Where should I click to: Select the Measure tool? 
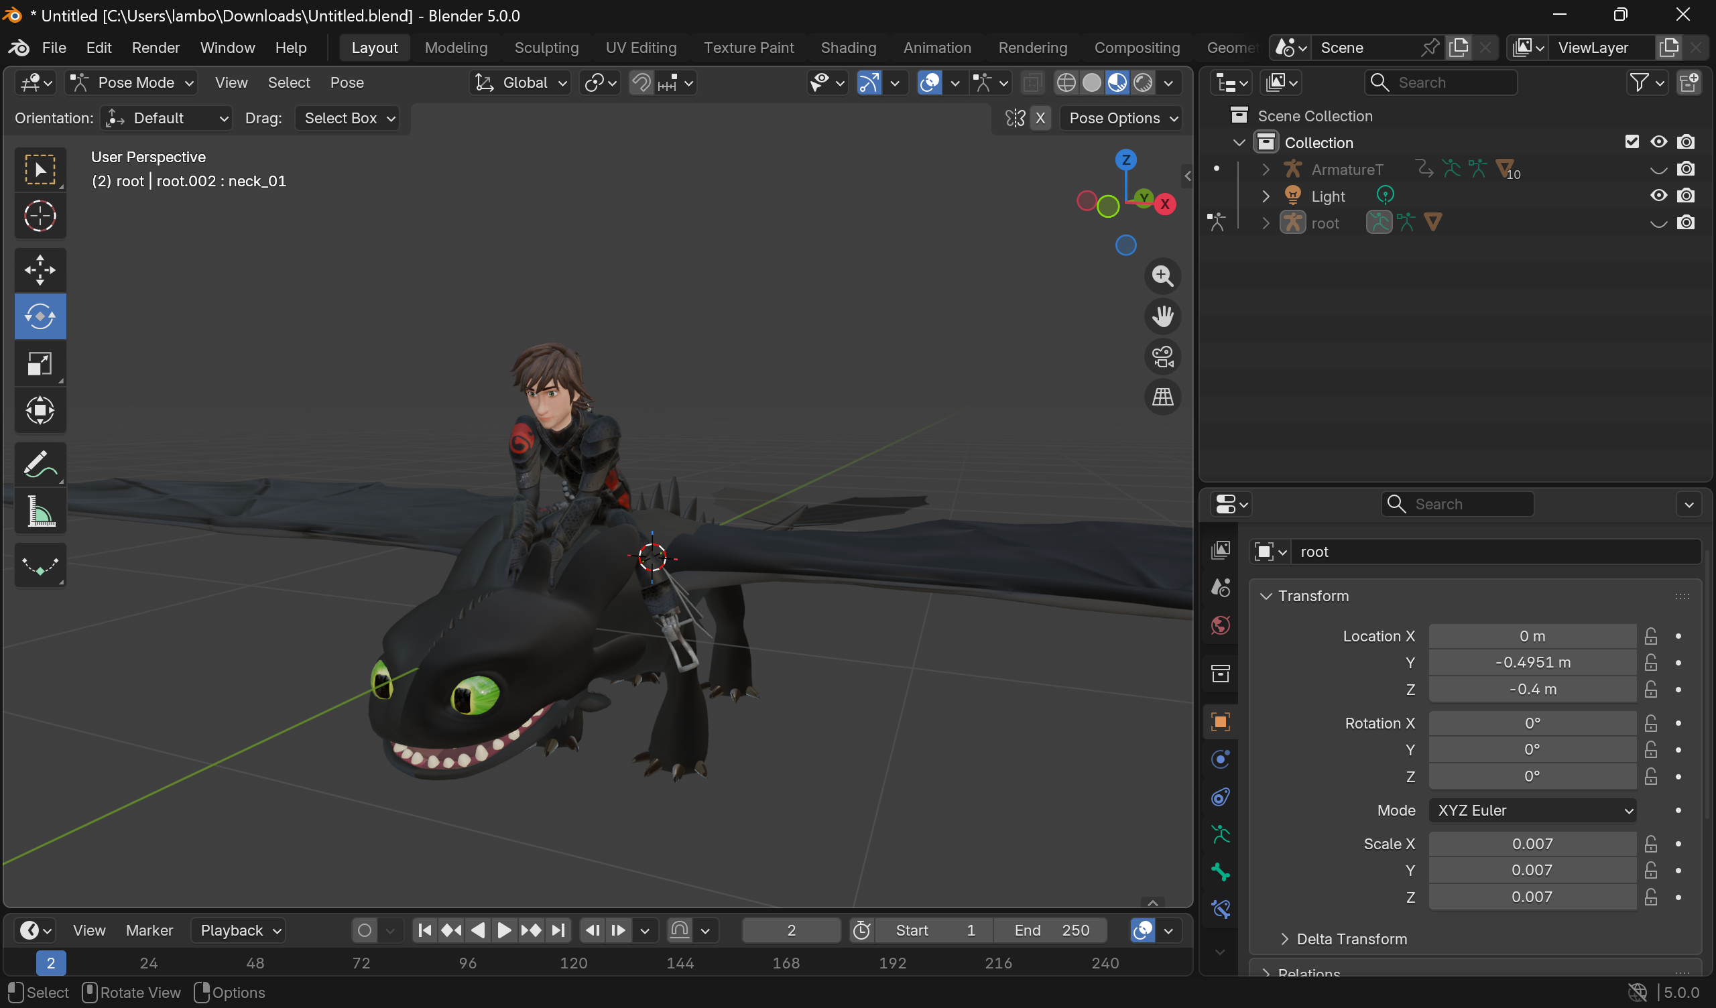[x=39, y=511]
